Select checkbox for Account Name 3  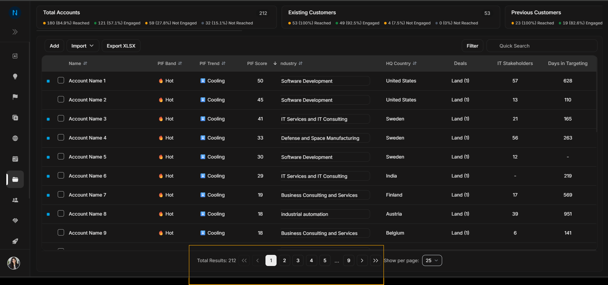61,118
